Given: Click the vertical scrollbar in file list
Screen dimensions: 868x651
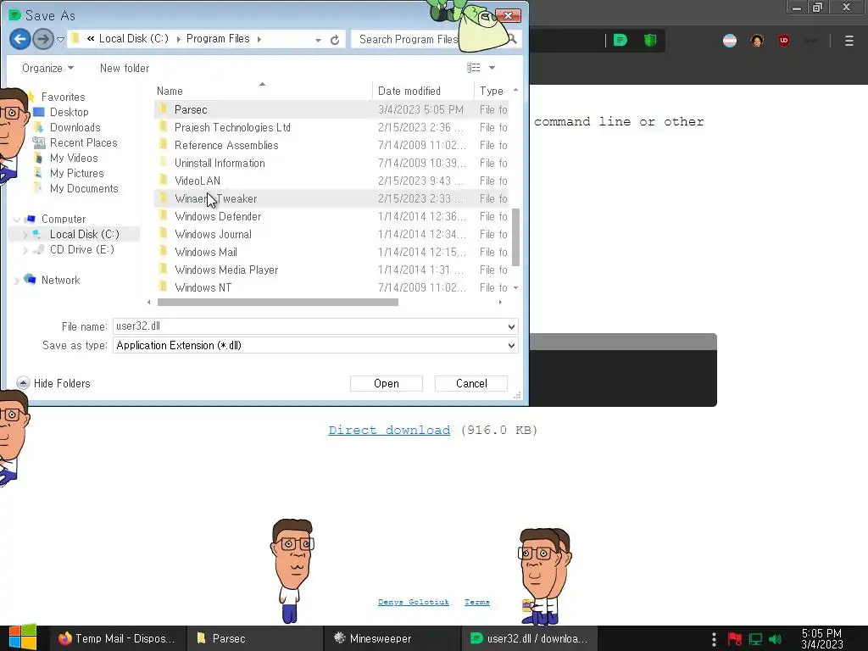Looking at the screenshot, I should tap(515, 237).
